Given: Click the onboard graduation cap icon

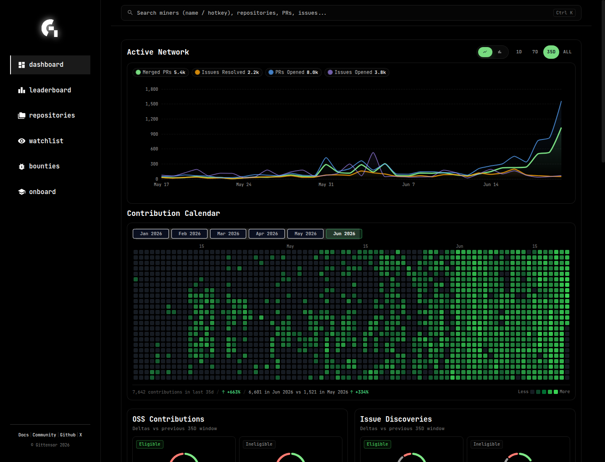Looking at the screenshot, I should click(x=22, y=192).
